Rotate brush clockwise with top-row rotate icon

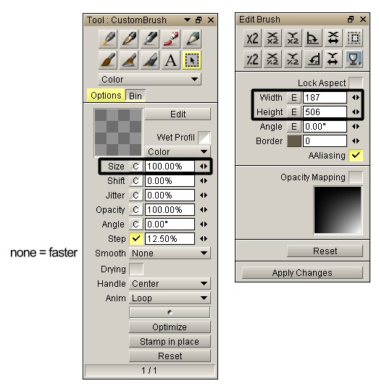(313, 38)
